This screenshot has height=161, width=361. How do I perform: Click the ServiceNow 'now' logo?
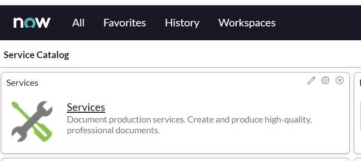[32, 23]
